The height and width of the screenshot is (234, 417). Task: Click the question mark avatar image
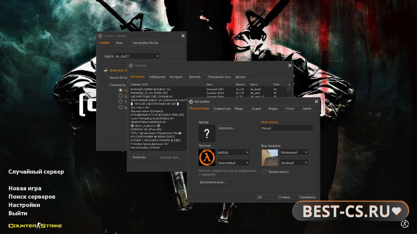[207, 133]
